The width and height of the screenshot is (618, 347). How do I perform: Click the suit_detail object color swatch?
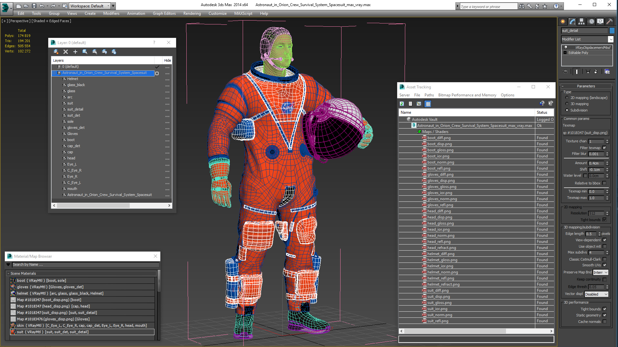[x=612, y=31]
